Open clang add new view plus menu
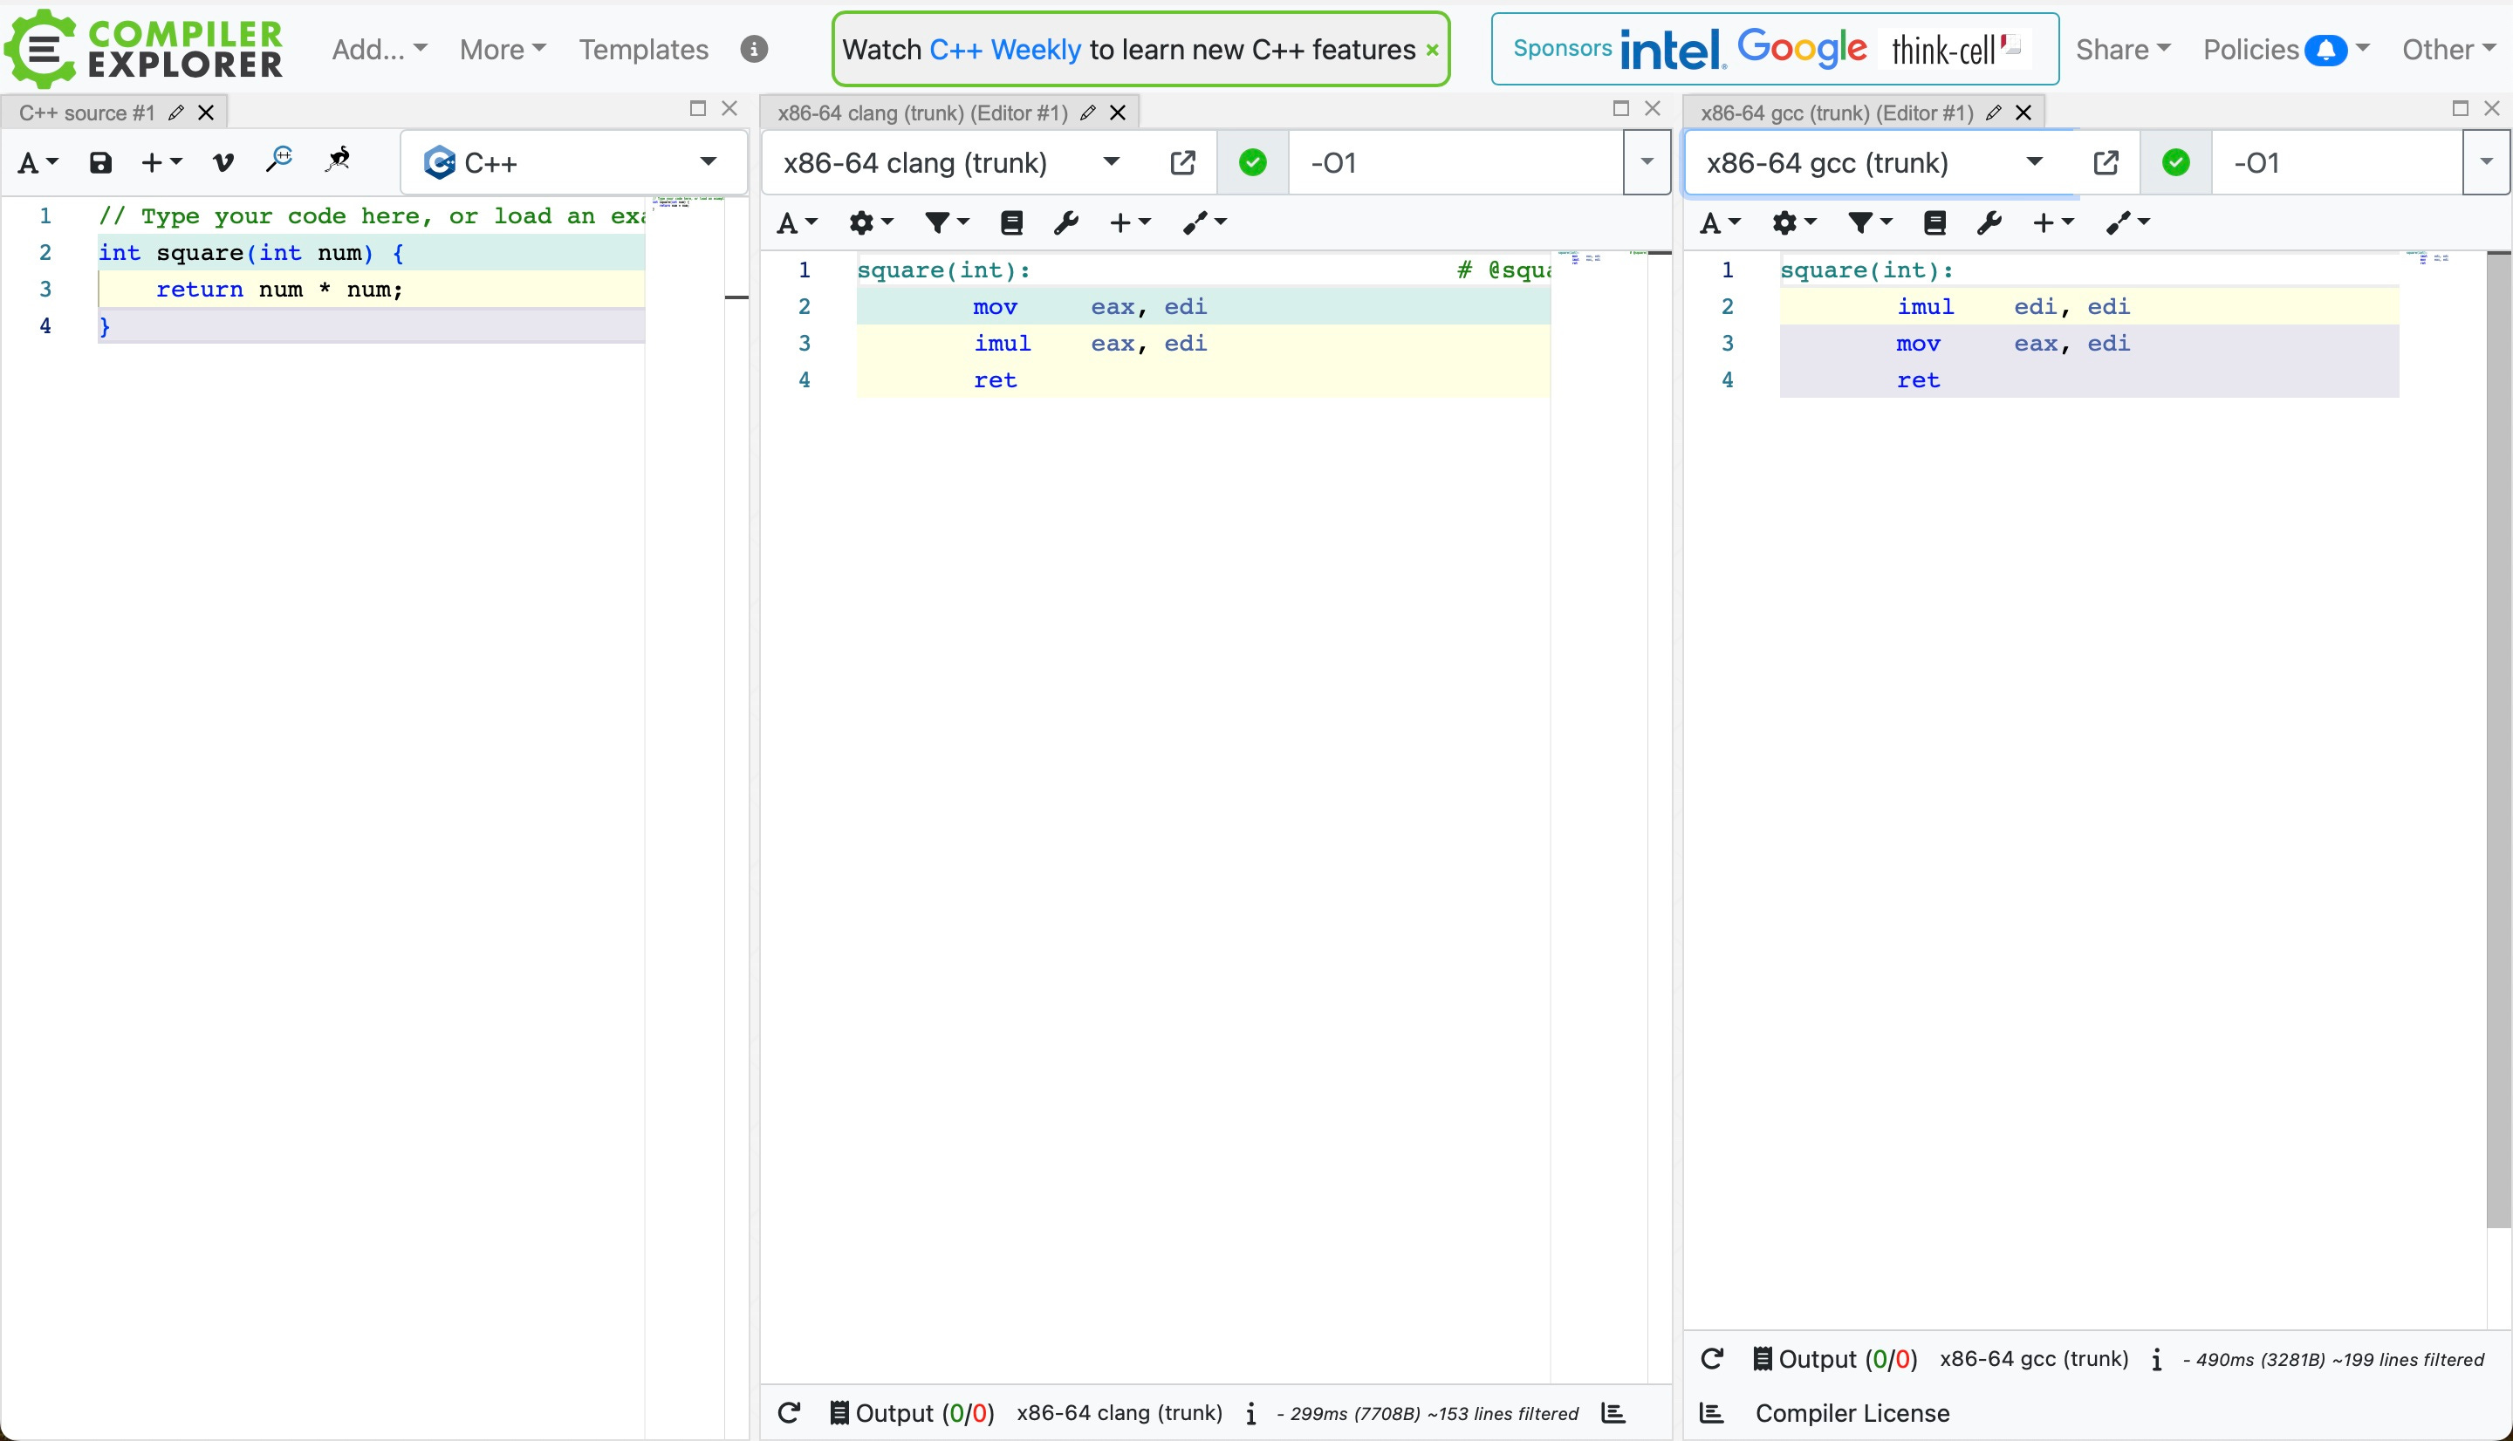This screenshot has width=2513, height=1441. click(x=1130, y=222)
